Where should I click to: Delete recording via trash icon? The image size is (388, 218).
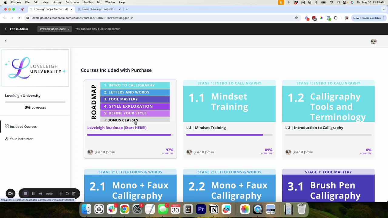coord(74,193)
